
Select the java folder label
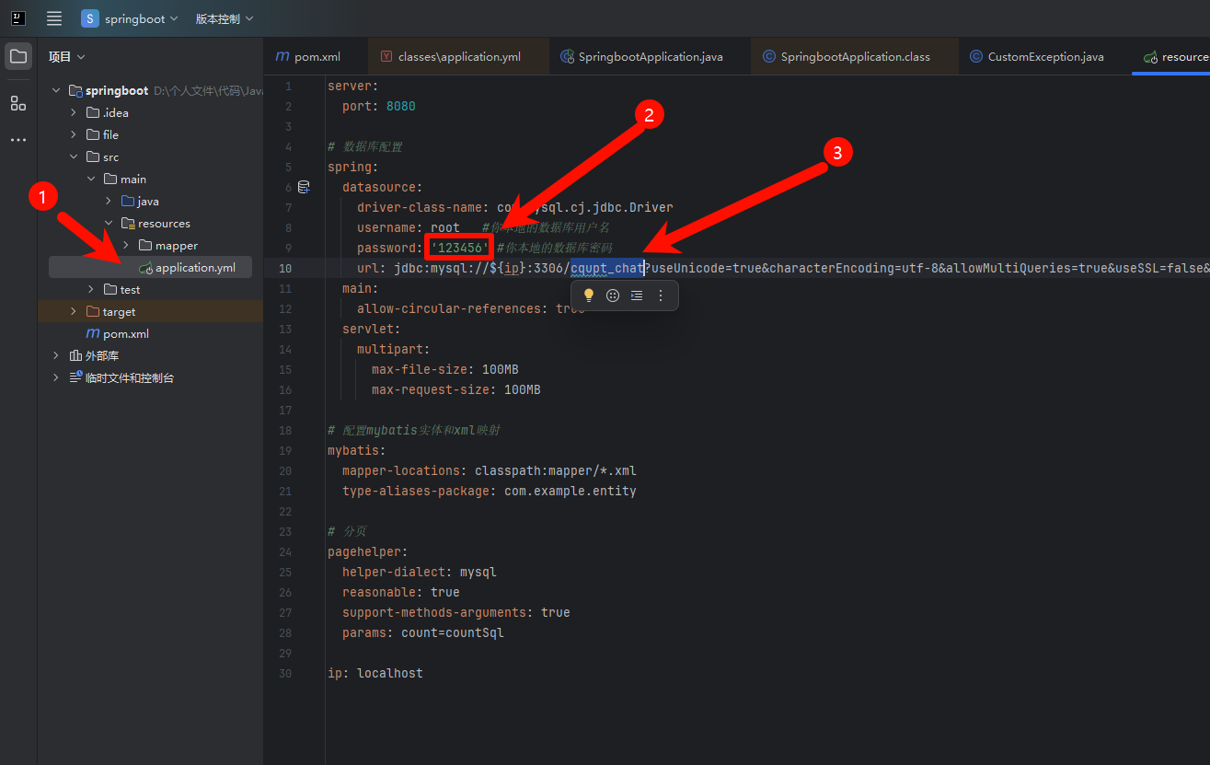click(148, 202)
